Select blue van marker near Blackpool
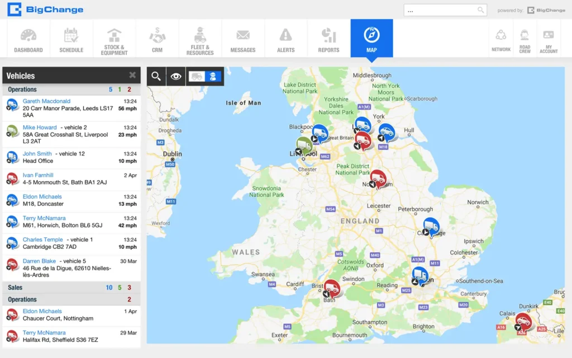 tap(320, 133)
